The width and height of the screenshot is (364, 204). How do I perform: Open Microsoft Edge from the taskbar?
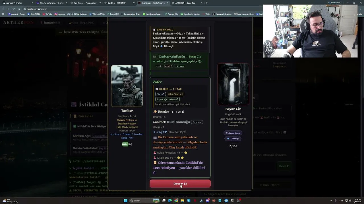(x=170, y=201)
